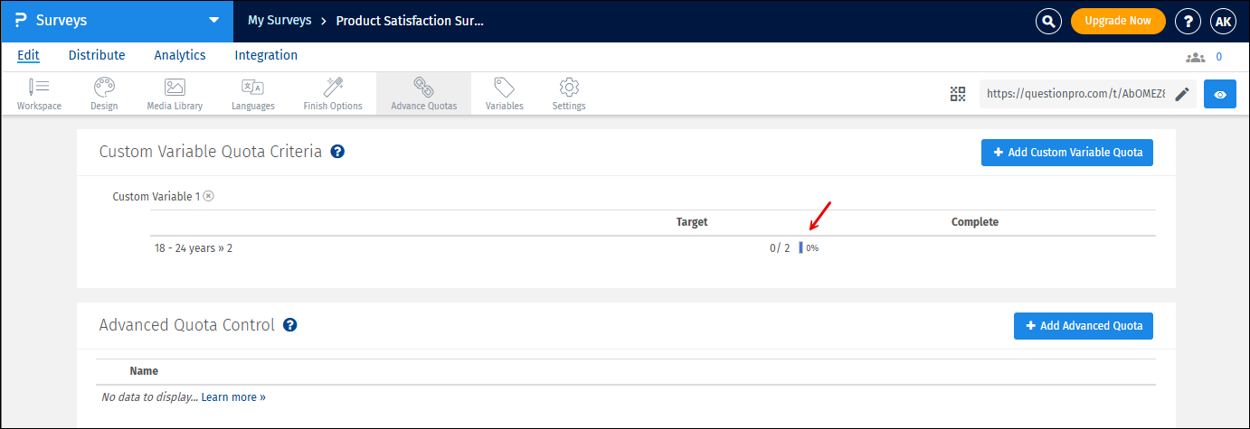The image size is (1250, 429).
Task: Open the Design palette icon
Action: click(x=104, y=88)
